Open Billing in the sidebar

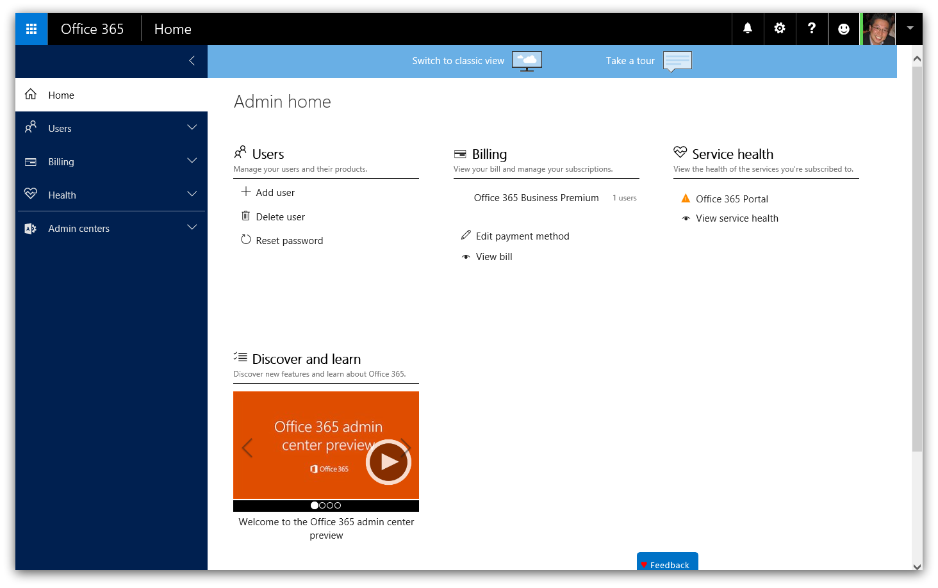111,161
